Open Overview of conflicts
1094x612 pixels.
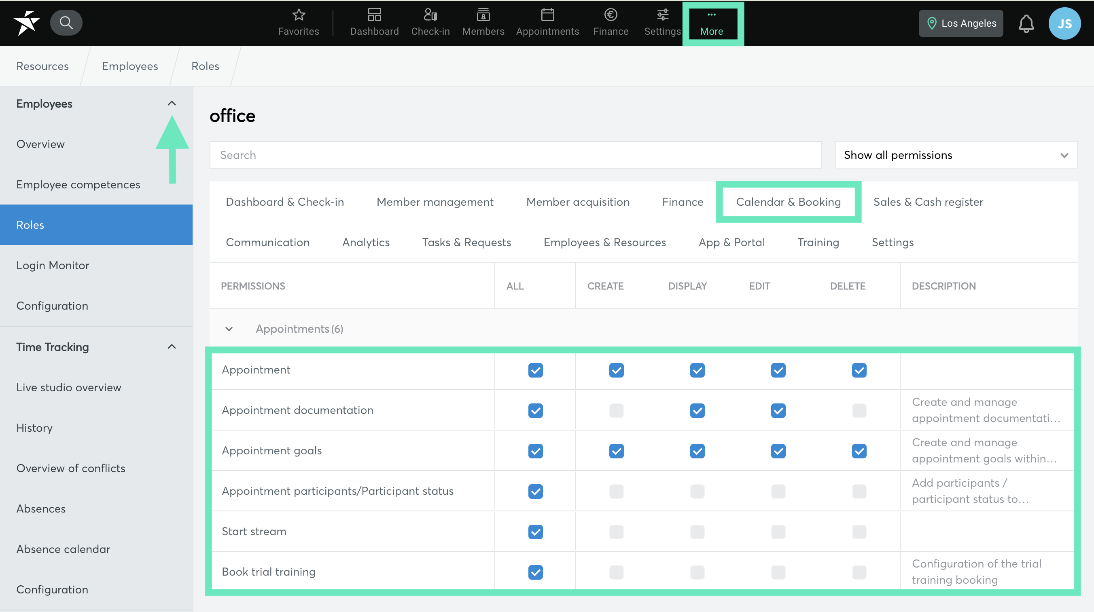pyautogui.click(x=96, y=468)
